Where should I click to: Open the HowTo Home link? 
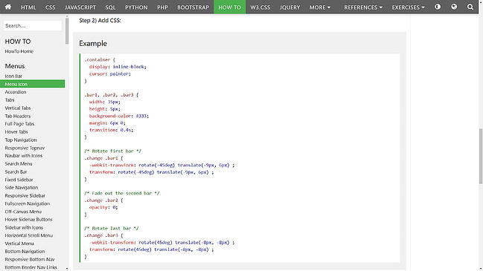tap(19, 51)
